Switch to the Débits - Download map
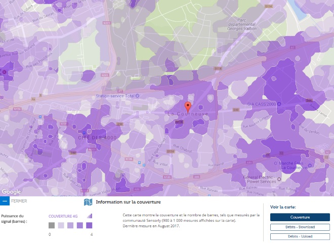Image resolution: width=334 pixels, height=247 pixels. coord(300,227)
